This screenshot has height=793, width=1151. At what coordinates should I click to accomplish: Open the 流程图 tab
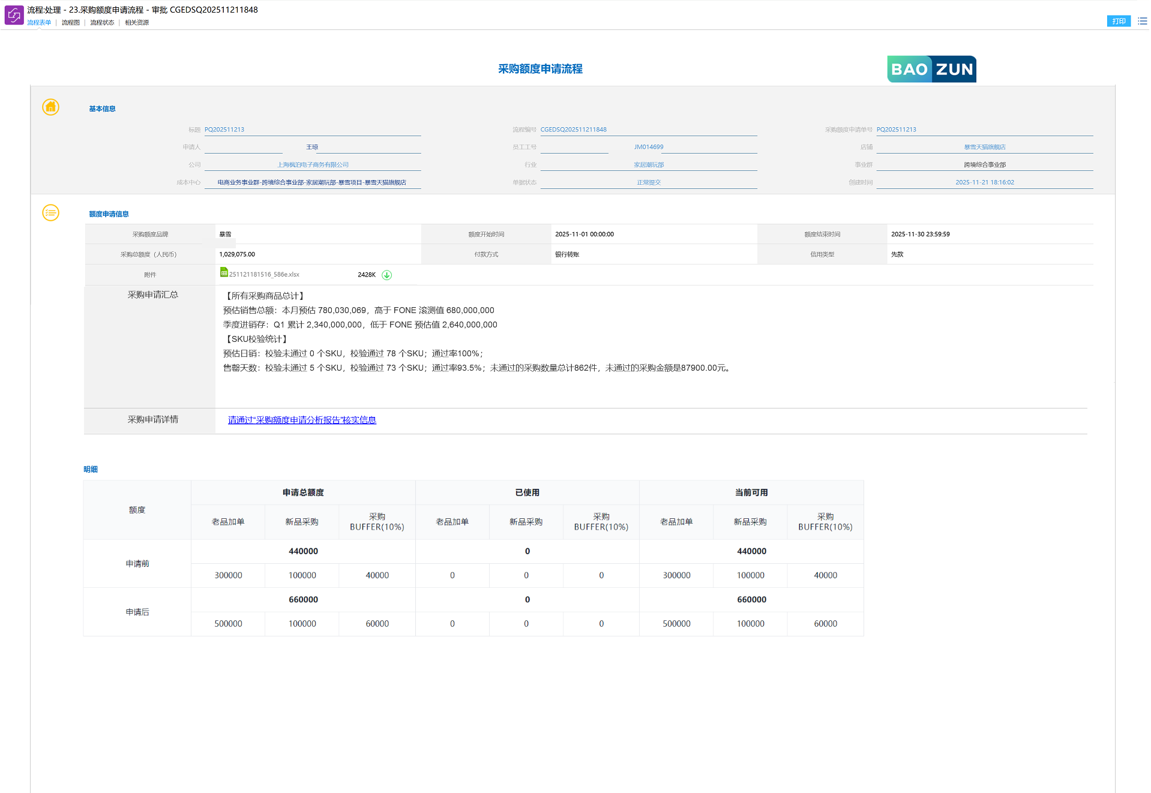pos(70,23)
